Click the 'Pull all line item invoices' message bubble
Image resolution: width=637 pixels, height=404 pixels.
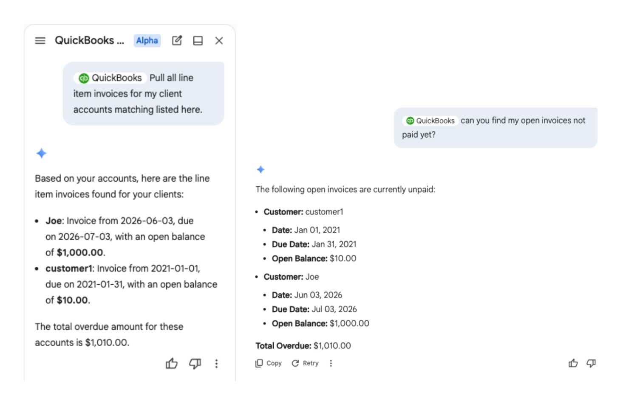[144, 94]
